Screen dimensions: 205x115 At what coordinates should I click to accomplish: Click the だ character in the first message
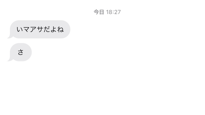pos(47,29)
